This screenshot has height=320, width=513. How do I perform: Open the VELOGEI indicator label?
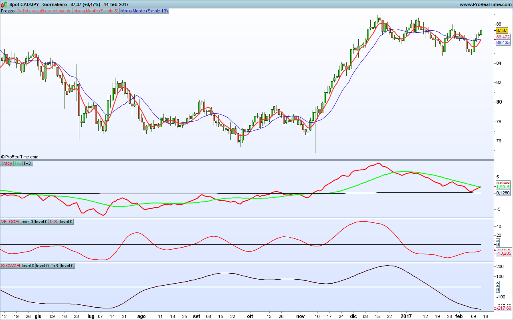(10, 222)
